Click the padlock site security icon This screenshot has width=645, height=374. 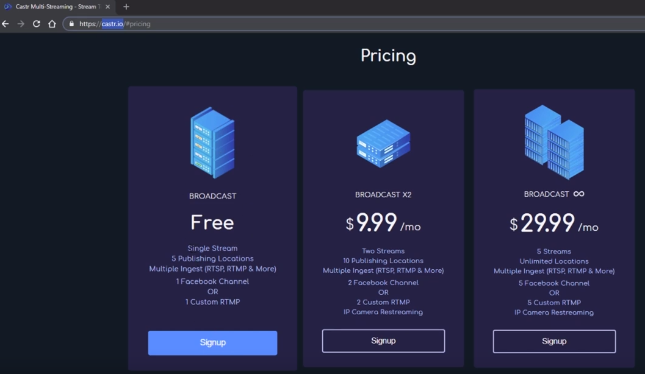tap(71, 24)
